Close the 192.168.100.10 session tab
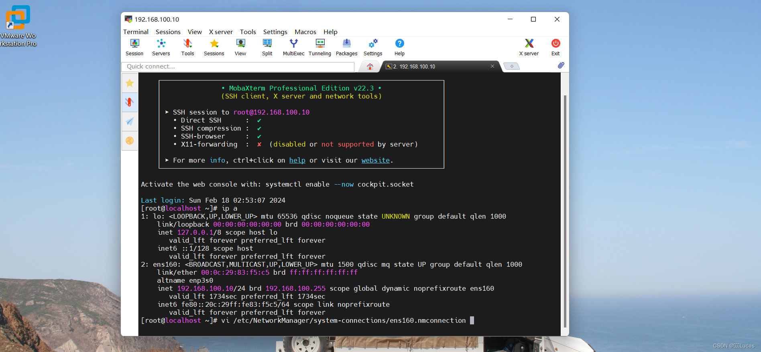This screenshot has height=352, width=761. click(492, 66)
